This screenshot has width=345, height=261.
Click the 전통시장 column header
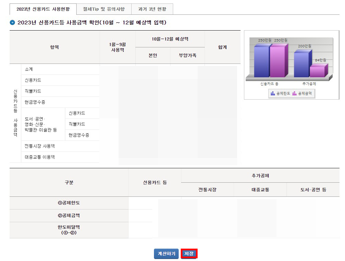[207, 190]
